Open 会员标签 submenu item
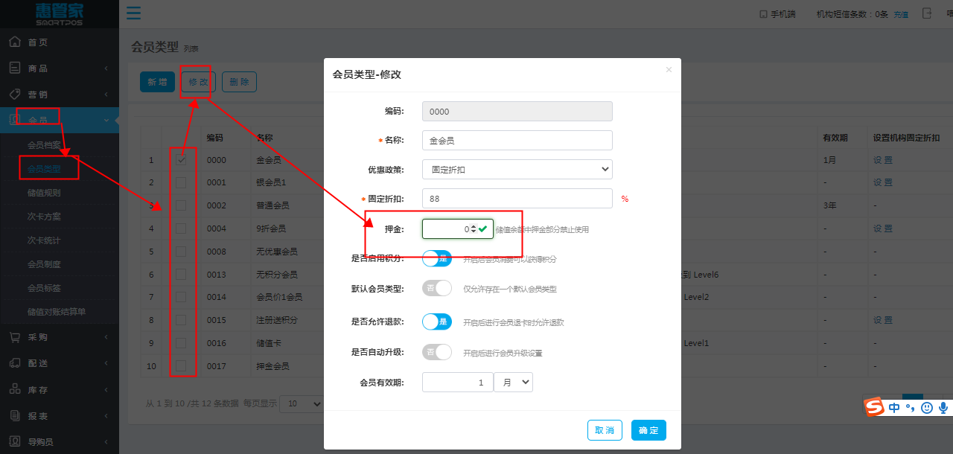 44,288
